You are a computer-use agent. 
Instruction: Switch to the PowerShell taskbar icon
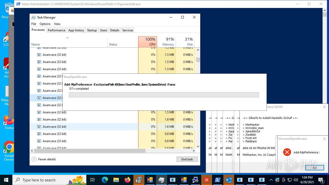pyautogui.click(x=218, y=180)
